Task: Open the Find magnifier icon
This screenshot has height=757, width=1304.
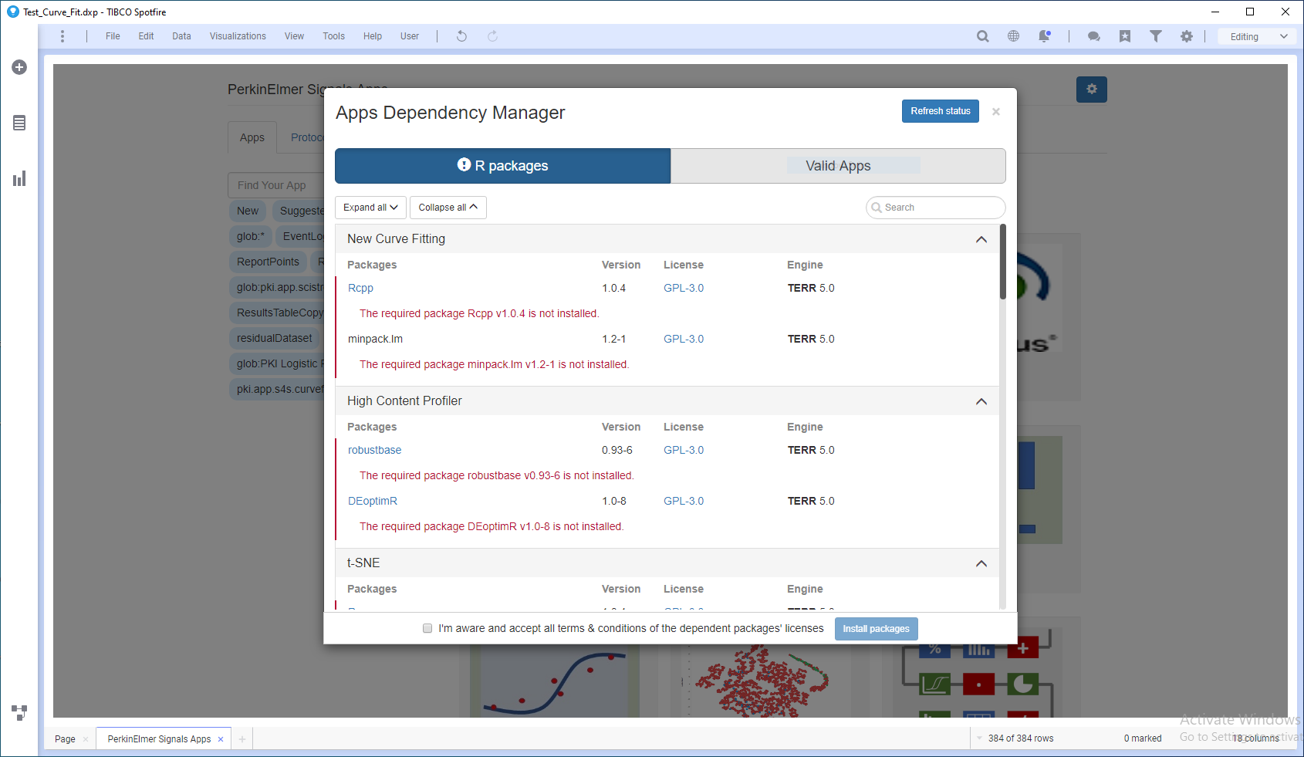Action: 982,36
